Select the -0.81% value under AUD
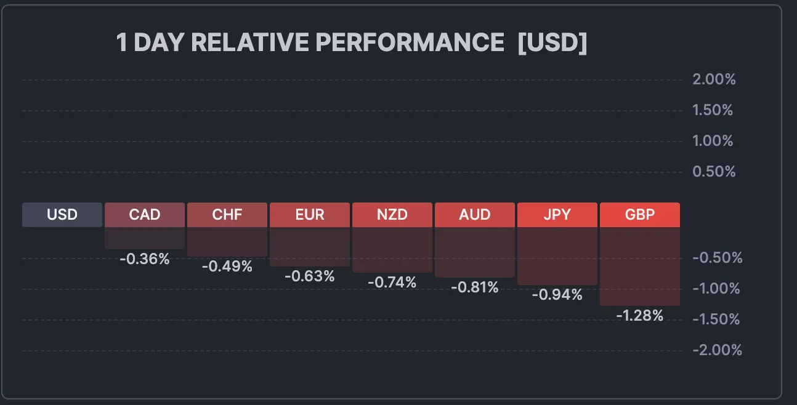 (475, 287)
